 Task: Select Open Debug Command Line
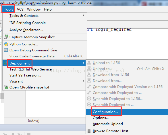click(x=45, y=50)
